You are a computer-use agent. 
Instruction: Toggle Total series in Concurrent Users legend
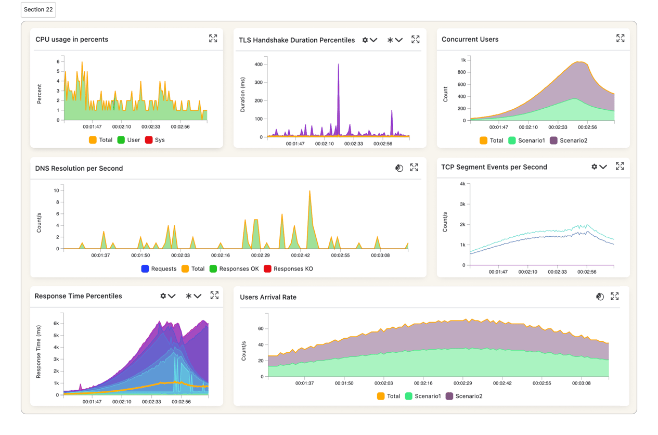(x=492, y=140)
